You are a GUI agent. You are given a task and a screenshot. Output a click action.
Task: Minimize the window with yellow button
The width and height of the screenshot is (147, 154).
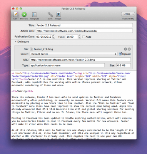(x=17, y=8)
